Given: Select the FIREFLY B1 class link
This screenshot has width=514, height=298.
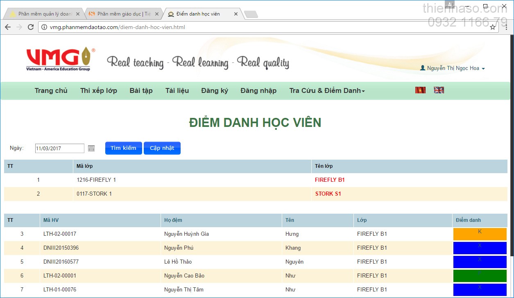Looking at the screenshot, I should click(330, 180).
